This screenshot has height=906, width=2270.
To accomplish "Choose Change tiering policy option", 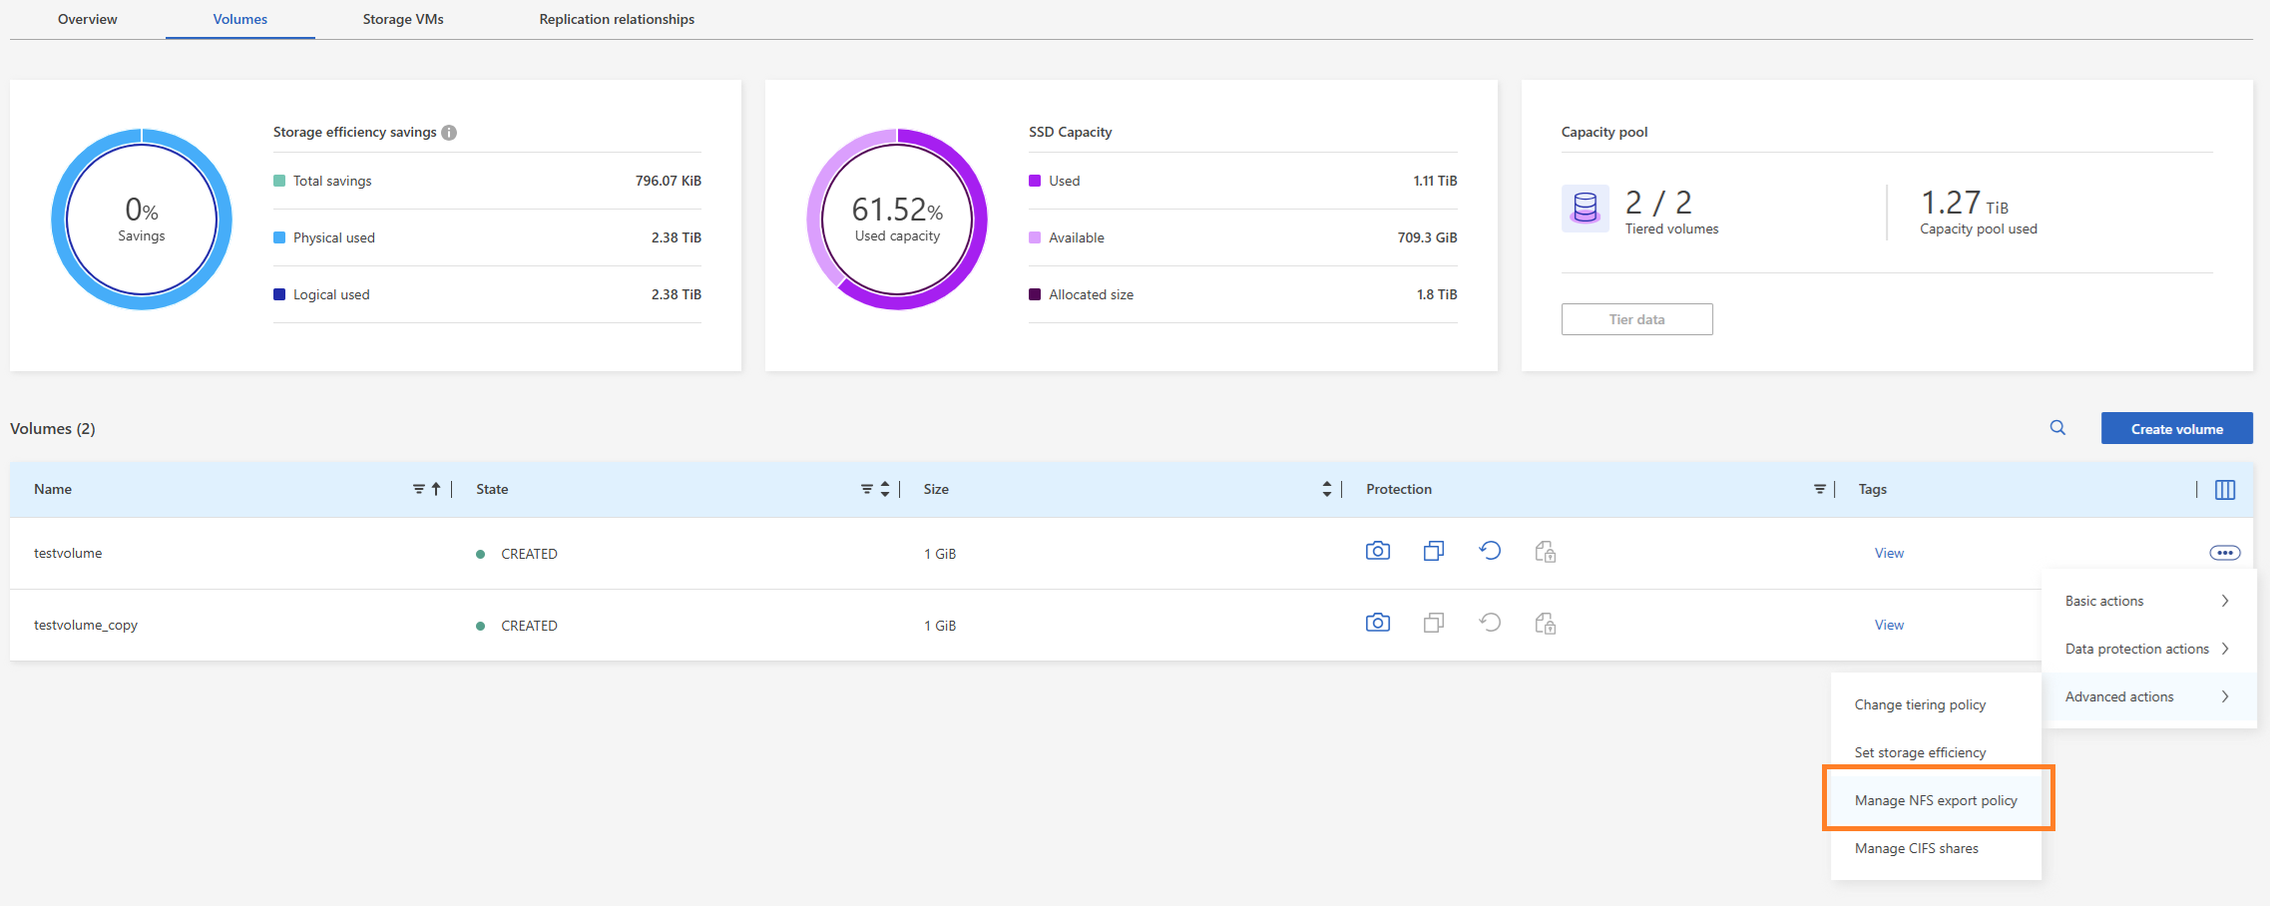I will (1920, 704).
